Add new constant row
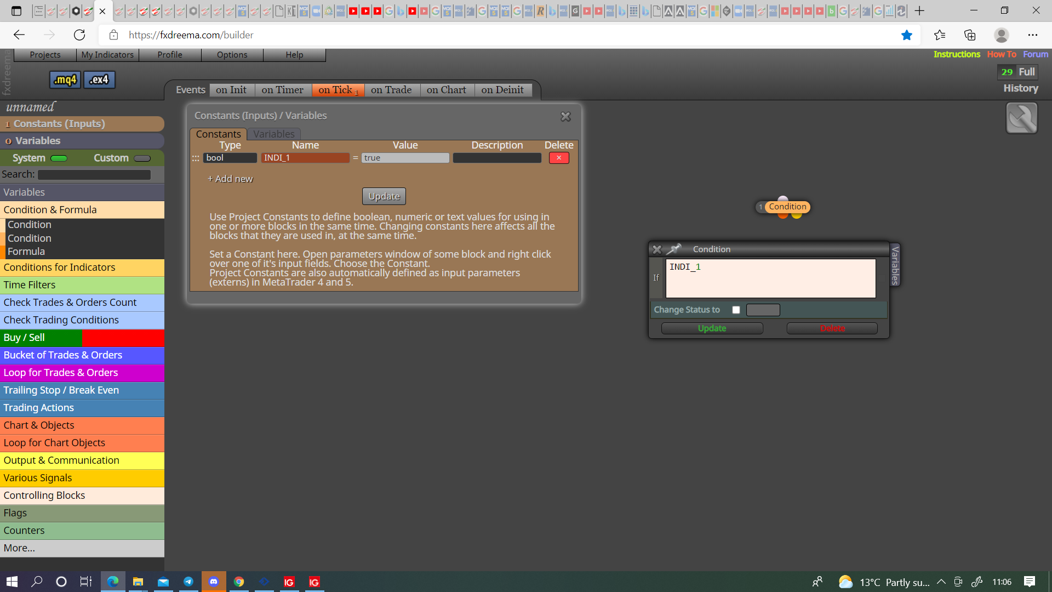This screenshot has width=1052, height=592. click(230, 179)
